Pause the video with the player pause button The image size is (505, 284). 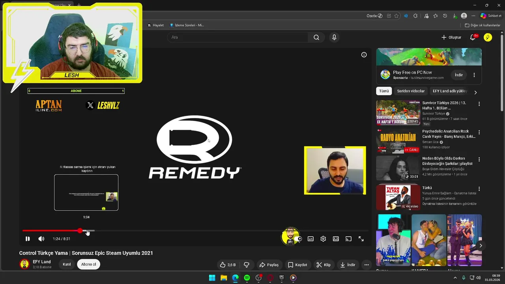coord(28,239)
